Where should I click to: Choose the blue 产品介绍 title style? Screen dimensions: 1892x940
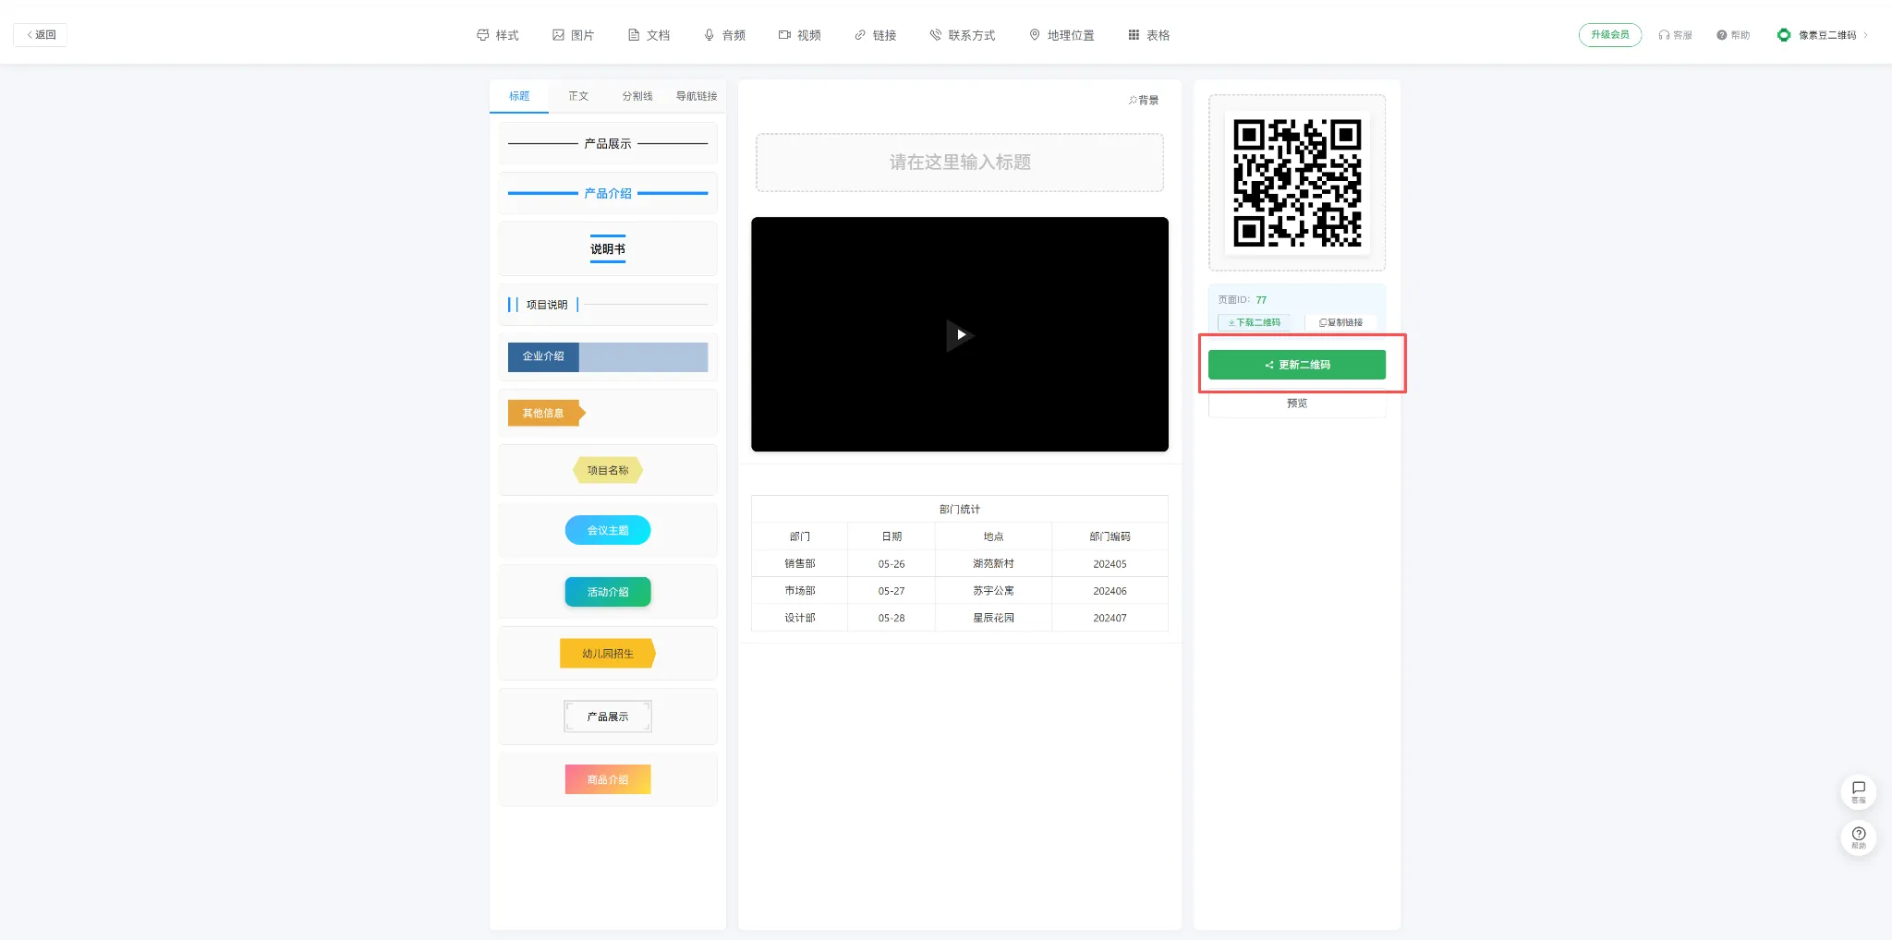click(x=608, y=193)
